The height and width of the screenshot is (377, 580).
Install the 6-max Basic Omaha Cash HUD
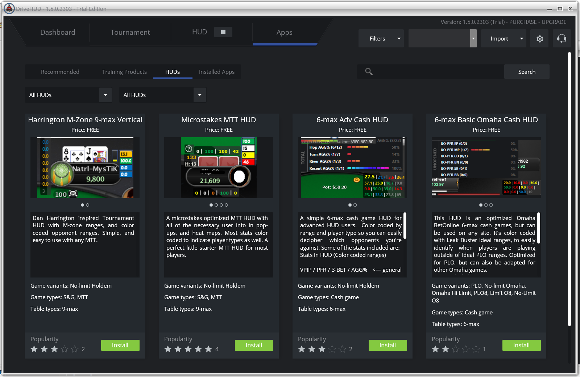point(521,345)
